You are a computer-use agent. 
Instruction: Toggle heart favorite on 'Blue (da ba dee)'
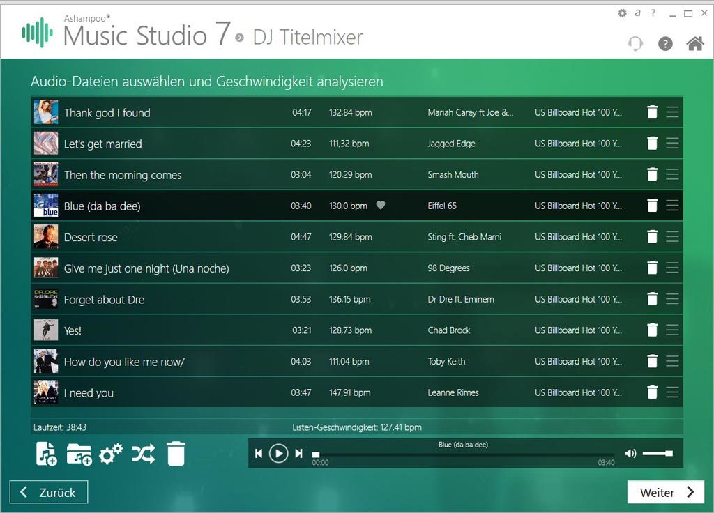tap(381, 206)
